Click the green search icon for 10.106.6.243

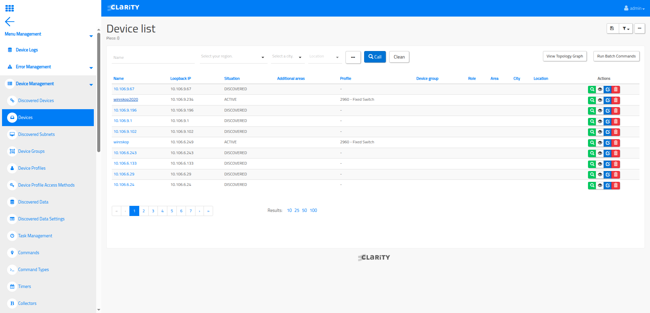point(592,153)
